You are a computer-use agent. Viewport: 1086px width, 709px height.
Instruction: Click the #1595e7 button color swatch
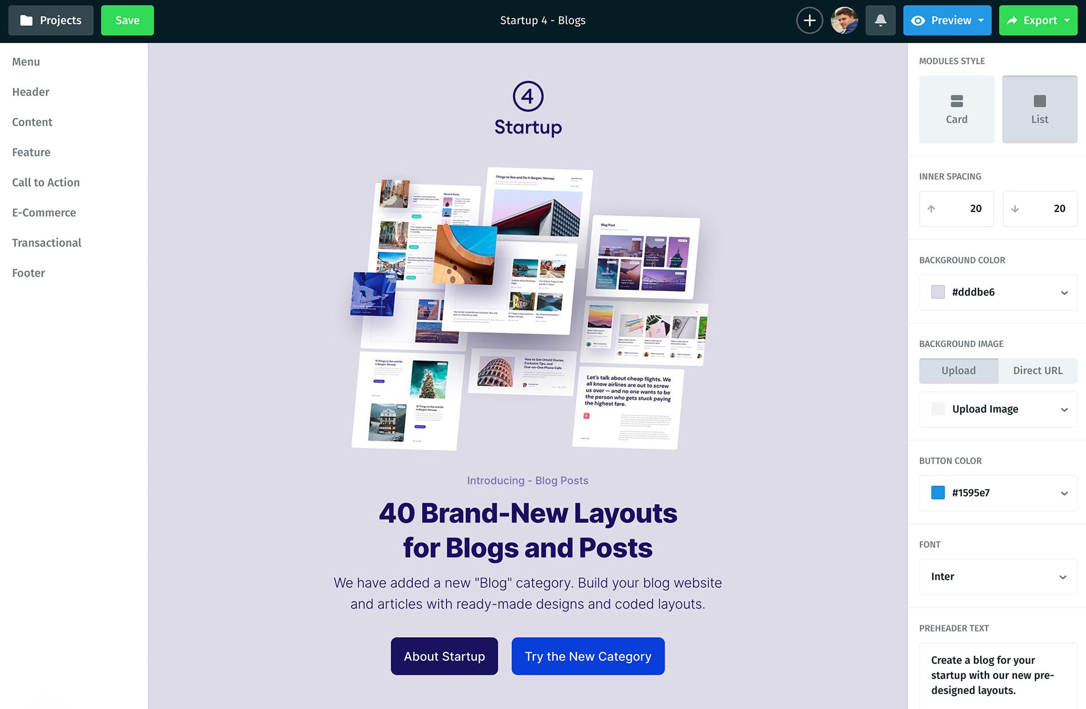click(938, 492)
